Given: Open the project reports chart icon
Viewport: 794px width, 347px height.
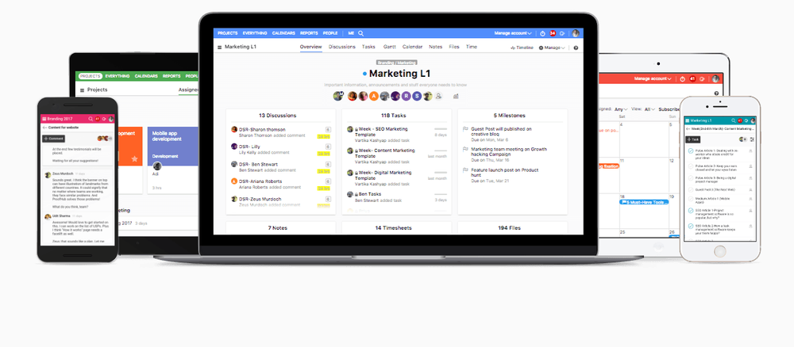Looking at the screenshot, I should (456, 96).
